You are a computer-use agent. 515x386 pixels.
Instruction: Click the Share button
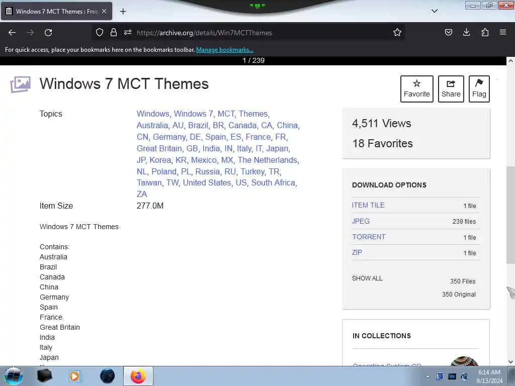pyautogui.click(x=451, y=89)
